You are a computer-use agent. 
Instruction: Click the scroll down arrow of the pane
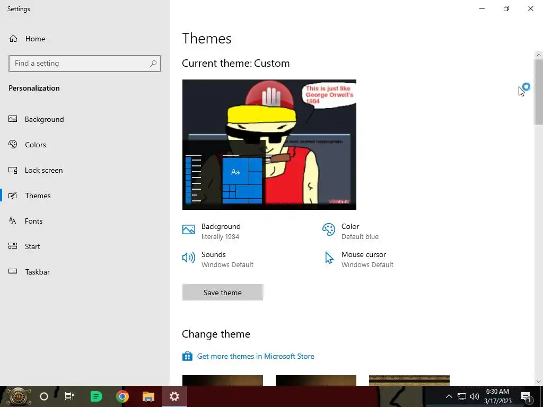[x=538, y=382]
